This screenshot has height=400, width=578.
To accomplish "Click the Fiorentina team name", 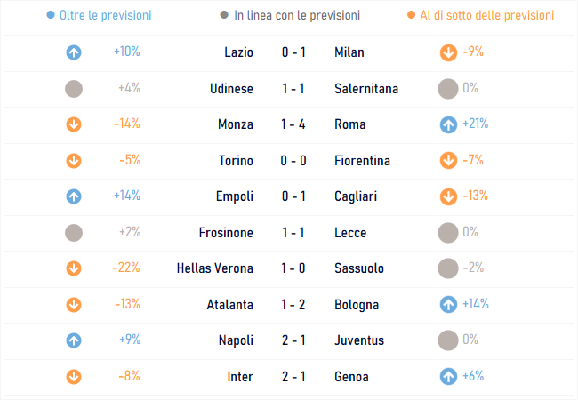I will tap(362, 161).
